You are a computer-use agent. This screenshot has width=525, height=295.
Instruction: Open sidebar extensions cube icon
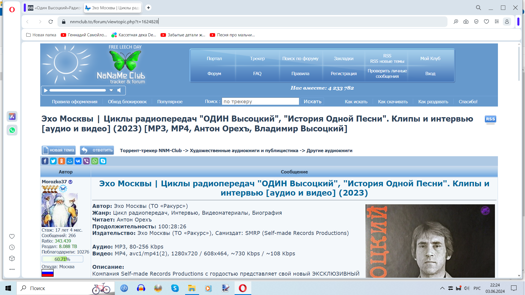tap(12, 258)
